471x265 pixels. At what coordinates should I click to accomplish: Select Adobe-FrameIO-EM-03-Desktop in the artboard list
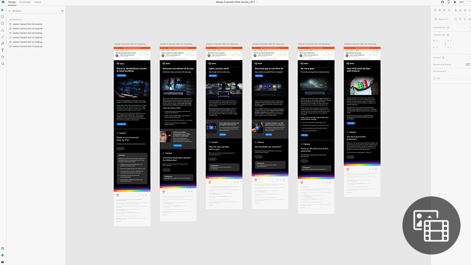tap(27, 38)
